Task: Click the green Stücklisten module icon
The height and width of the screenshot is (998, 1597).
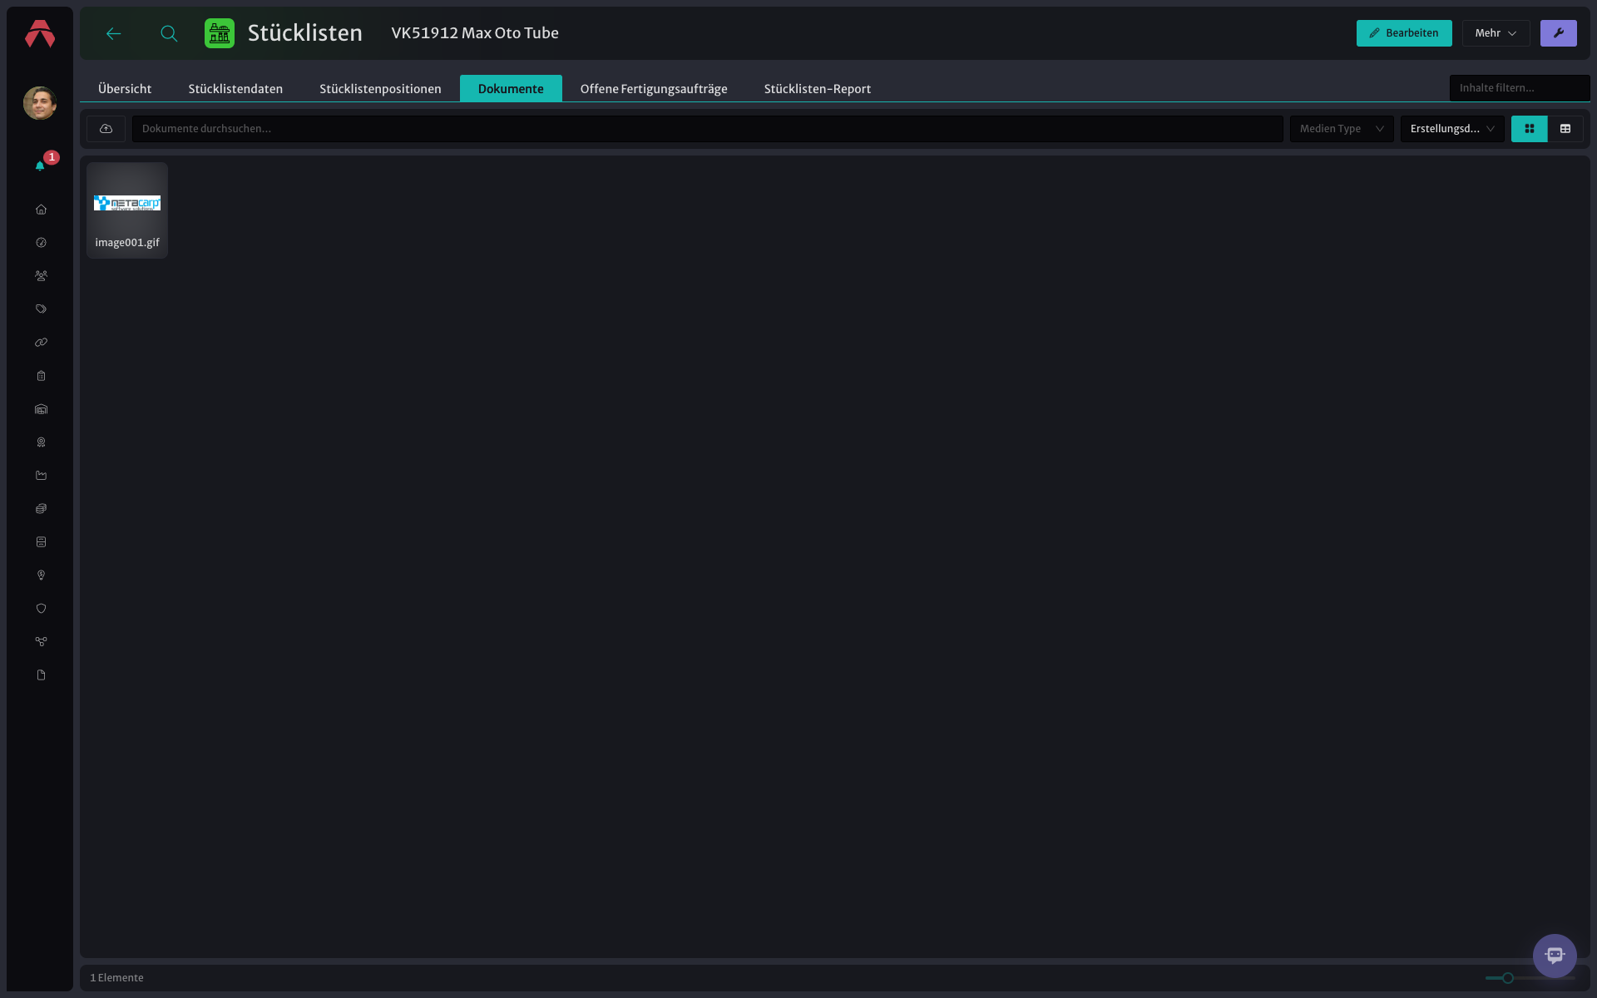Action: click(220, 33)
